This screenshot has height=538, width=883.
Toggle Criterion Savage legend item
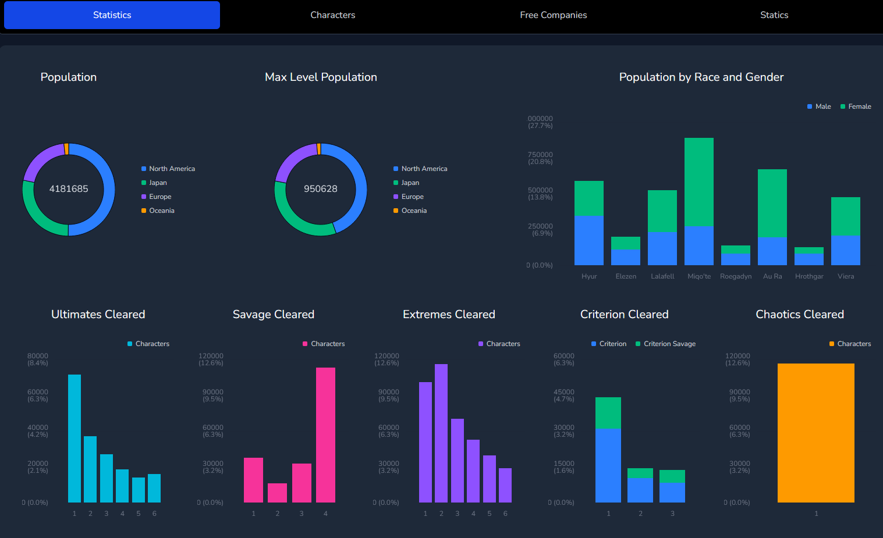[665, 344]
